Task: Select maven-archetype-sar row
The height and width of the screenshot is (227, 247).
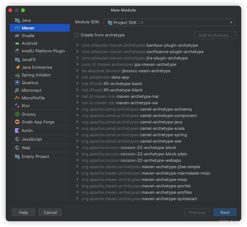Action: tap(155, 103)
